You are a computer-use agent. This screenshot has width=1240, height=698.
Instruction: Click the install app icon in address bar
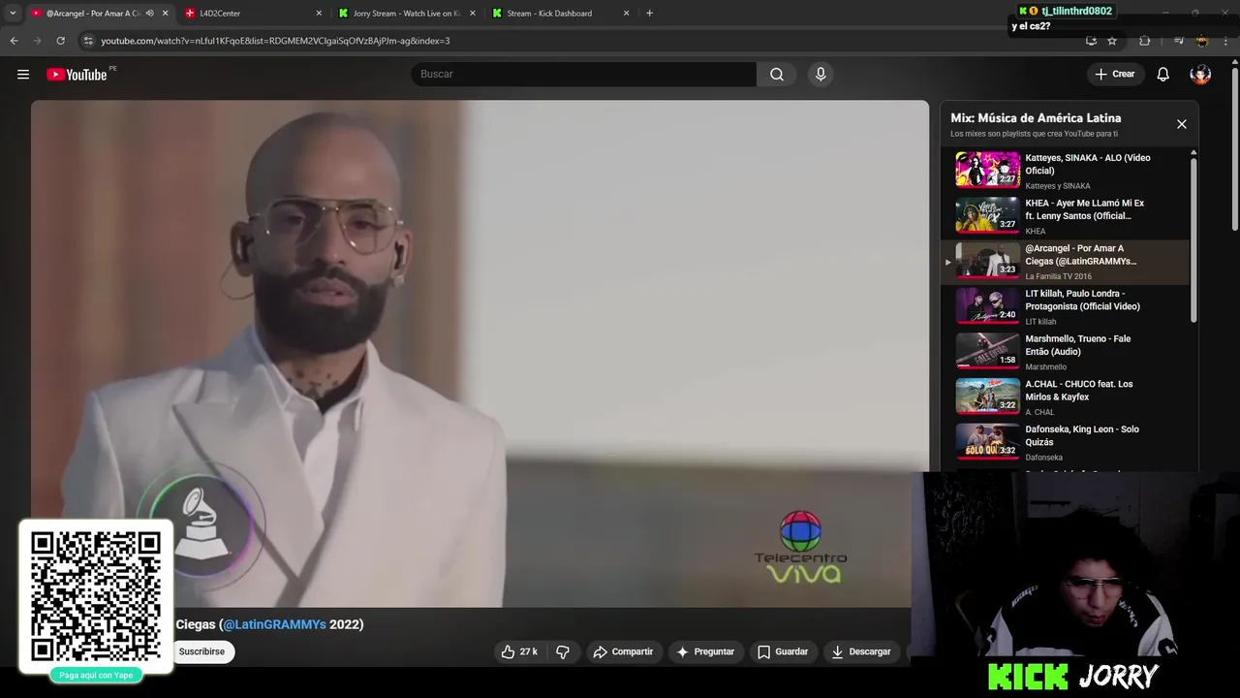point(1091,41)
